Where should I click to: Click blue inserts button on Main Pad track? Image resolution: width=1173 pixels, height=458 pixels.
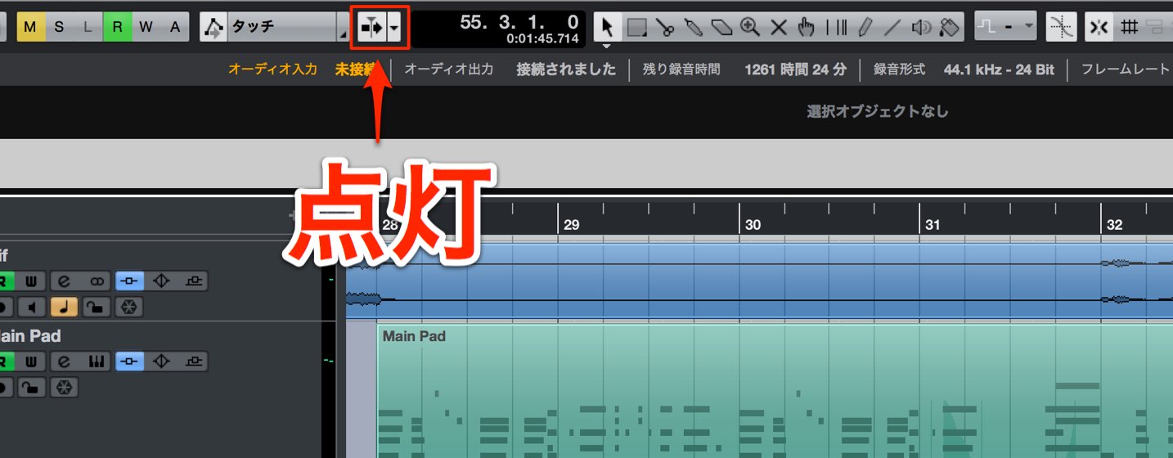tap(129, 361)
